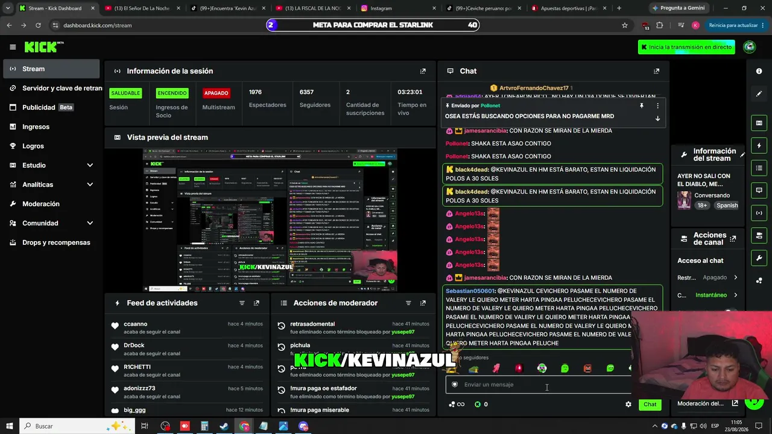The height and width of the screenshot is (434, 772).
Task: Unpin the pinned chat message
Action: click(642, 105)
